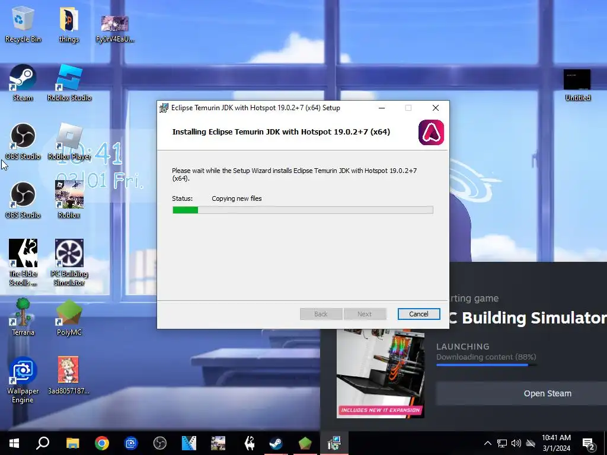Open Skyrim dragon icon on the taskbar
Viewport: 607px width, 455px height.
pyautogui.click(x=250, y=443)
